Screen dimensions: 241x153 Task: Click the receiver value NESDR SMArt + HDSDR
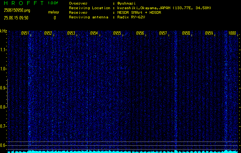pyautogui.click(x=139, y=12)
